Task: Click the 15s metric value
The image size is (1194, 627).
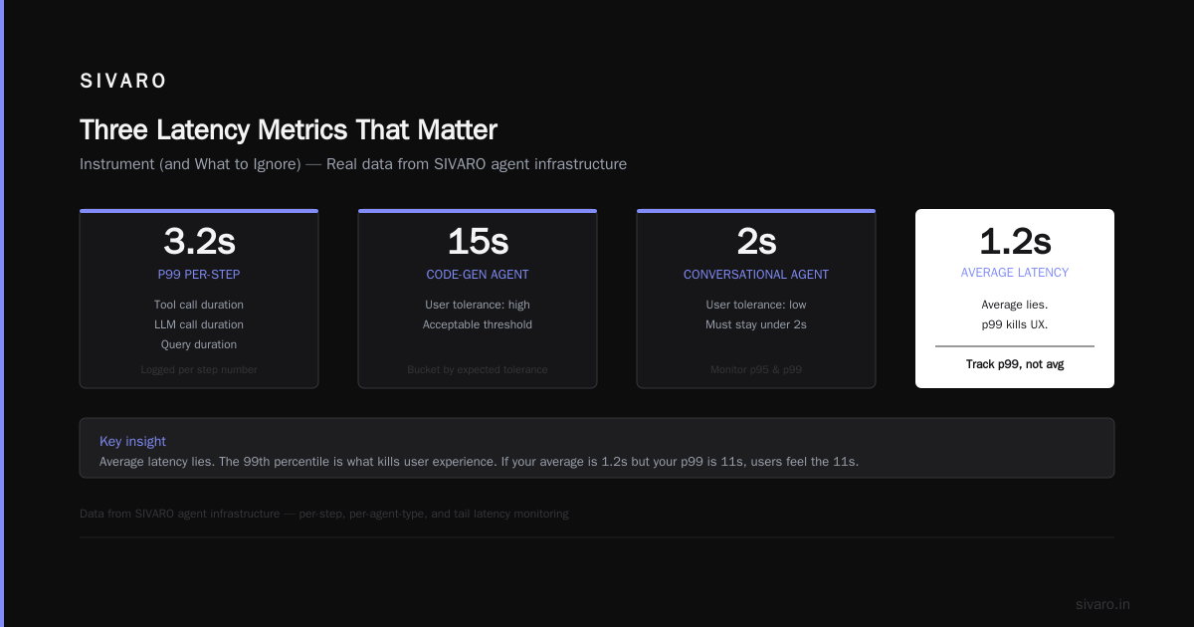Action: (478, 241)
